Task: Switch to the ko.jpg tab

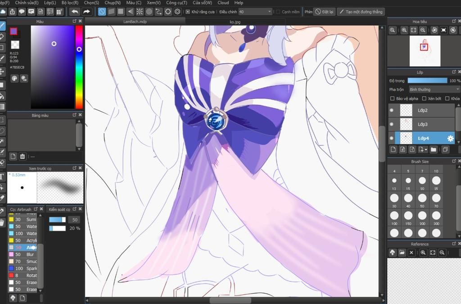Action: 235,22
